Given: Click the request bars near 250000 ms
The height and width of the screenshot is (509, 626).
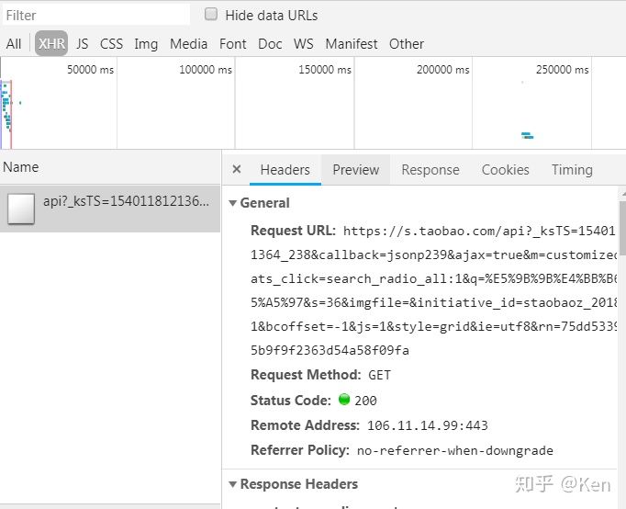Looking at the screenshot, I should (x=528, y=135).
